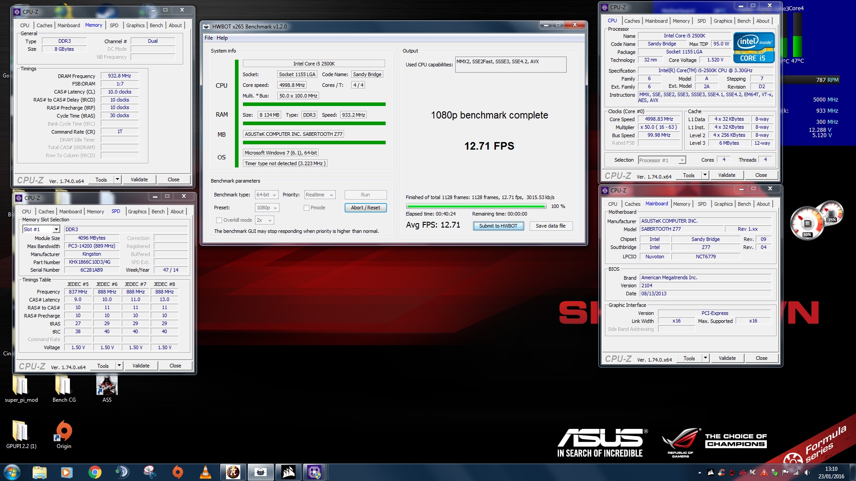Click Close in CPU-Z Mainboard window
This screenshot has height=481, width=856.
[761, 358]
